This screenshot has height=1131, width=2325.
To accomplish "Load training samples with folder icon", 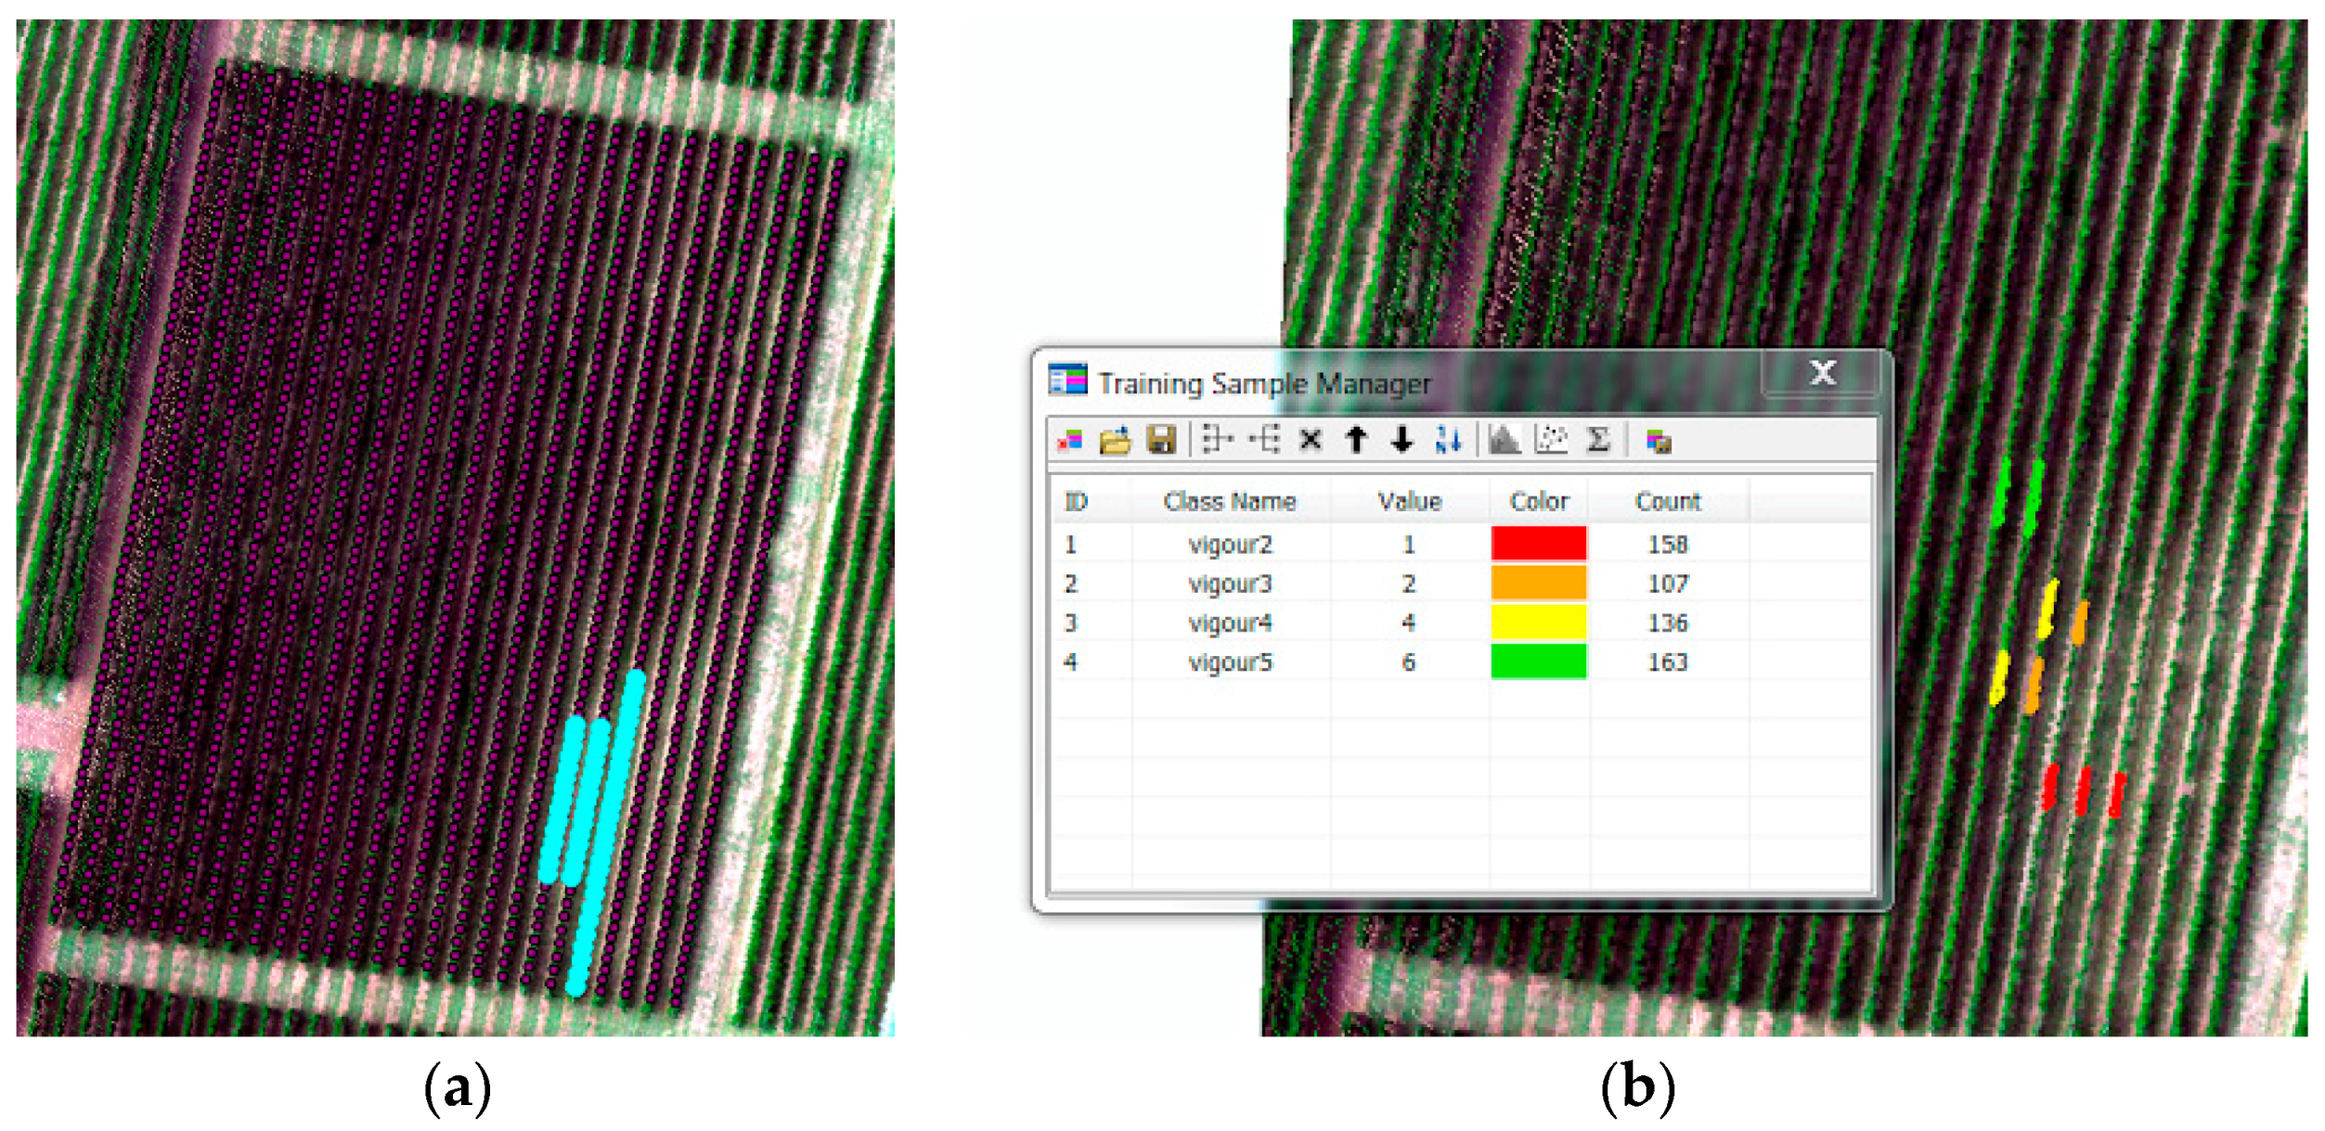I will pos(1115,441).
